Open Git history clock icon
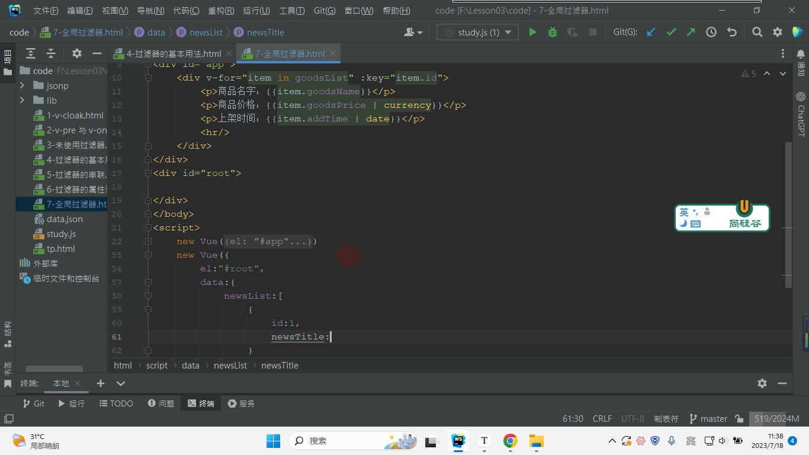Viewport: 809px width, 455px height. [711, 32]
